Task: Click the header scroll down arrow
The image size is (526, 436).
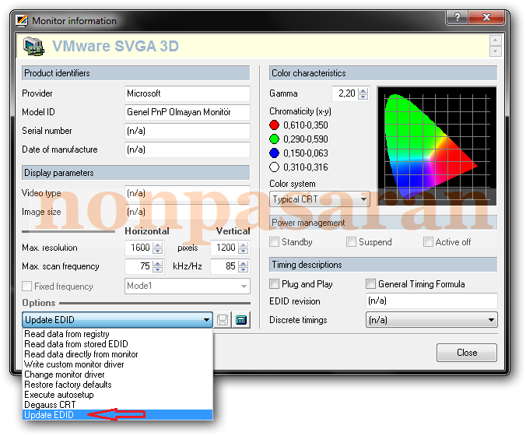Action: tap(496, 51)
